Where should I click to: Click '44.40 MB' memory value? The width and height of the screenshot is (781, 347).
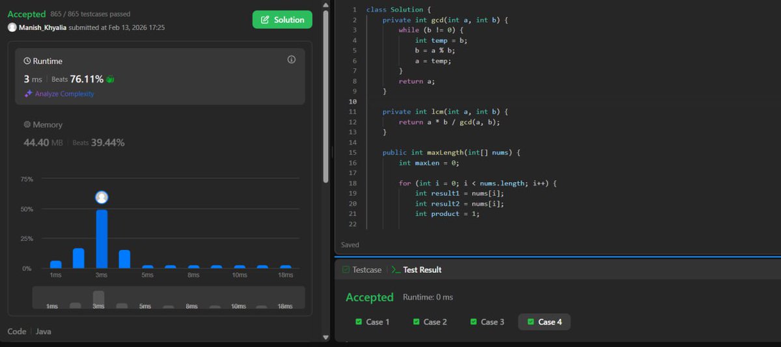pos(43,143)
